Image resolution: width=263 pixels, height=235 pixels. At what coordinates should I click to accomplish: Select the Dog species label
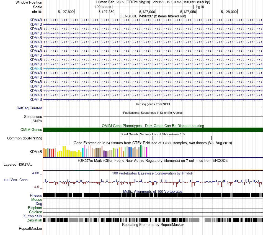(x=39, y=204)
